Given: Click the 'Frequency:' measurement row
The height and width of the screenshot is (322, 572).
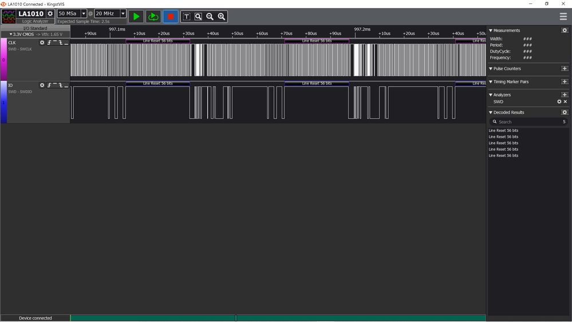Looking at the screenshot, I should coord(511,57).
